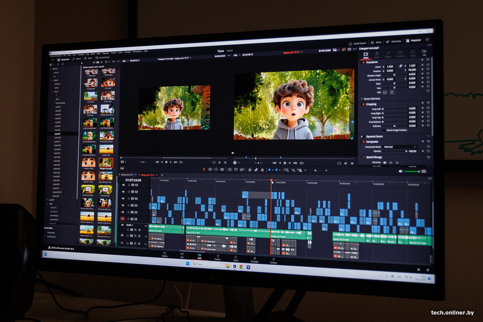
Task: Click the media pool search magnifier icon
Action: click(x=106, y=62)
